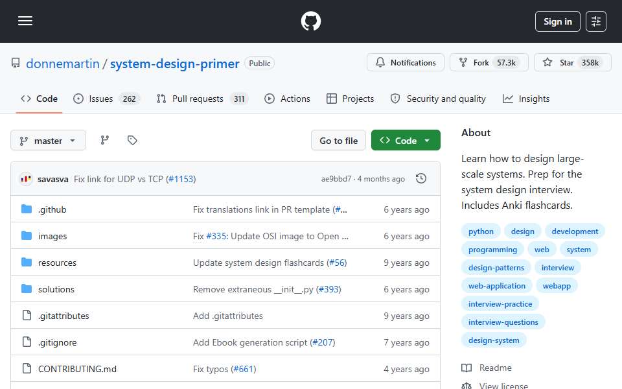The height and width of the screenshot is (389, 622).
Task: Click file icon next to CONTRIBUTING.md
Action: click(x=27, y=369)
